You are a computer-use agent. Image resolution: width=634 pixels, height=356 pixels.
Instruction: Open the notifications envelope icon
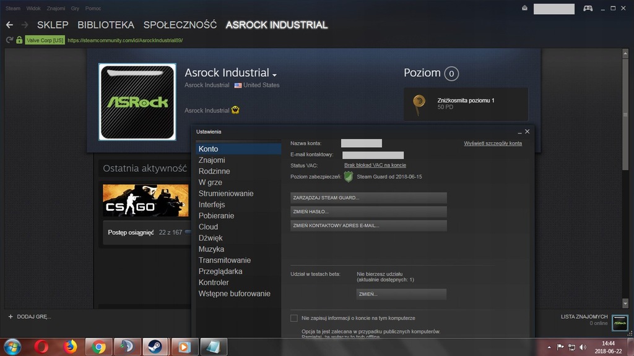(524, 8)
